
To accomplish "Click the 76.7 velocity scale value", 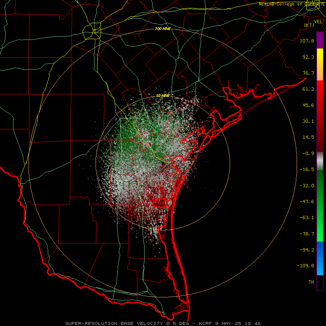I will tap(308, 73).
